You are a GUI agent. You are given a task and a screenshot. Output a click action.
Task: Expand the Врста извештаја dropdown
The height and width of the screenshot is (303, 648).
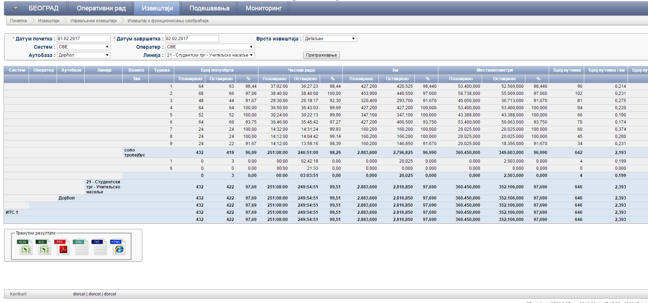330,39
